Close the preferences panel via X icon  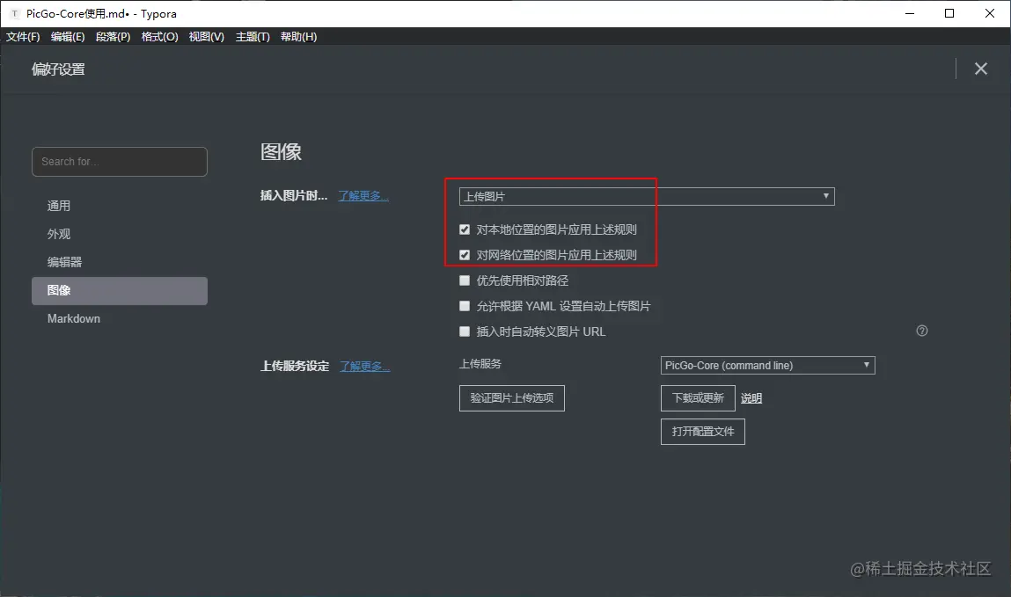pos(981,68)
